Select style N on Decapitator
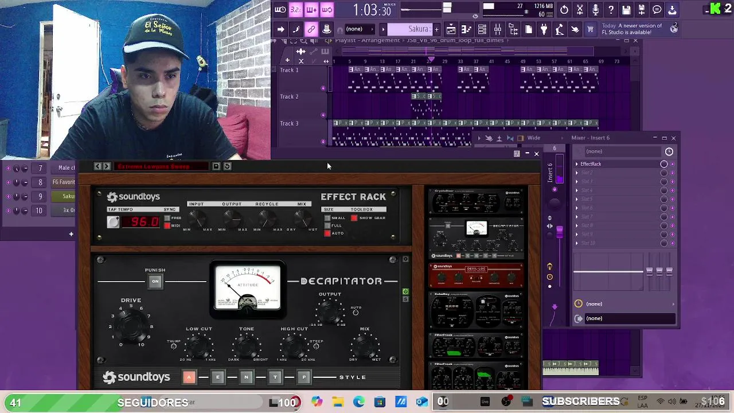The width and height of the screenshot is (734, 413). (x=246, y=377)
